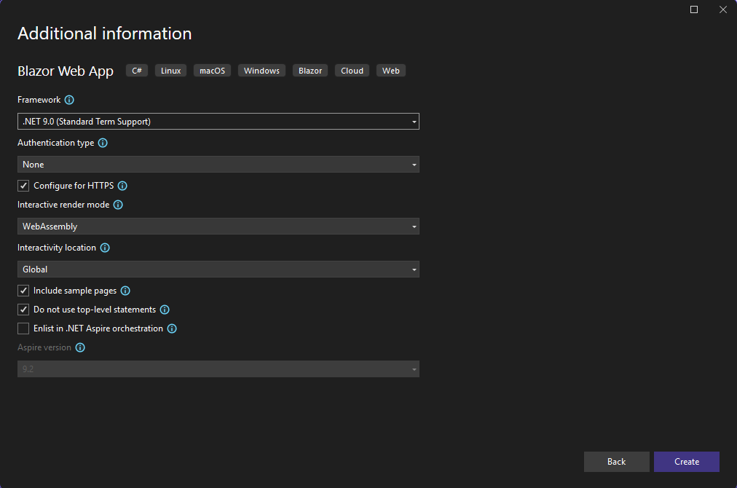The height and width of the screenshot is (488, 737).
Task: Open the Framework dropdown showing .NET 9.0
Action: pos(218,122)
